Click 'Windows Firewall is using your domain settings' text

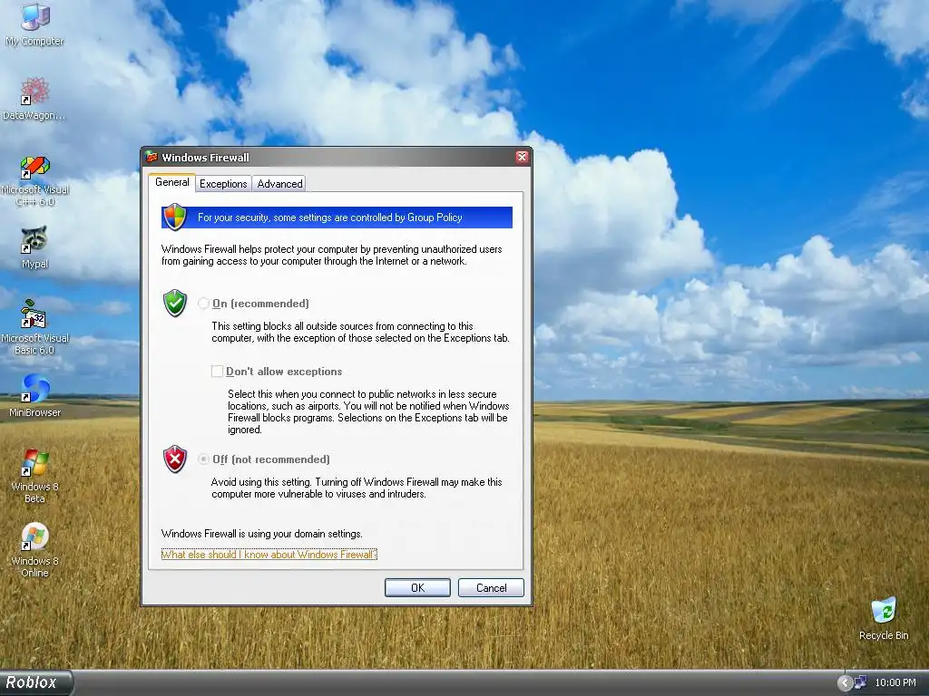click(262, 533)
